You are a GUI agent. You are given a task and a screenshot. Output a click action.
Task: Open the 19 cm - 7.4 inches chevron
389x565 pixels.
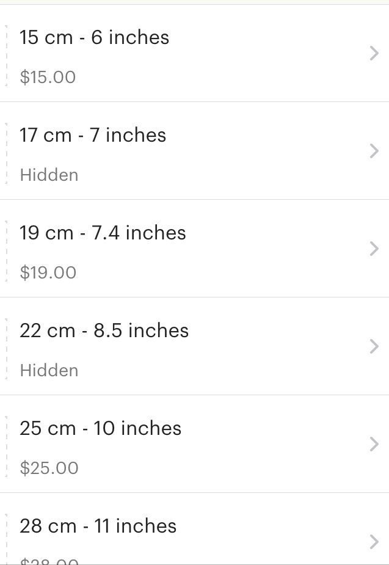374,249
